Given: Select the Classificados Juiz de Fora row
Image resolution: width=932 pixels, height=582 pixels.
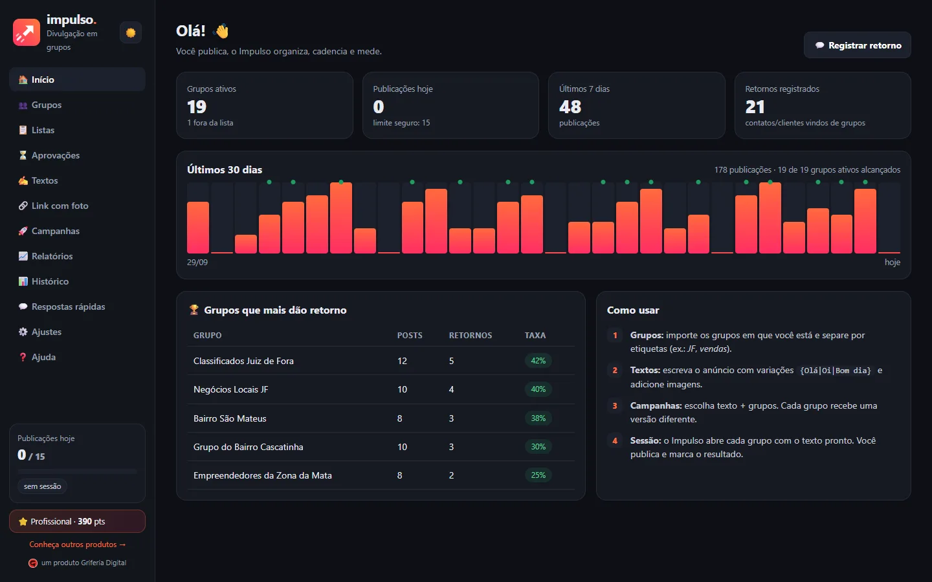Looking at the screenshot, I should (381, 361).
